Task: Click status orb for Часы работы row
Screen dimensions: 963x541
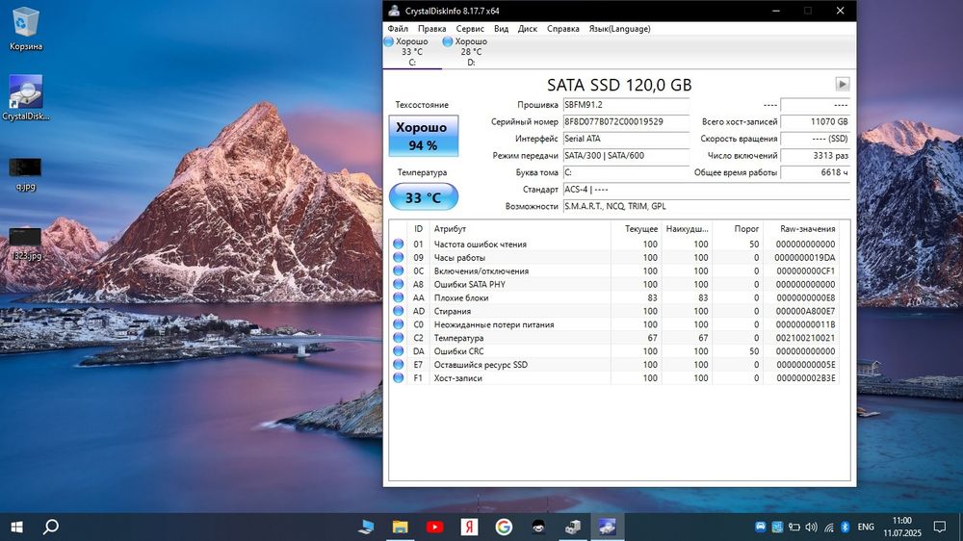Action: [398, 257]
